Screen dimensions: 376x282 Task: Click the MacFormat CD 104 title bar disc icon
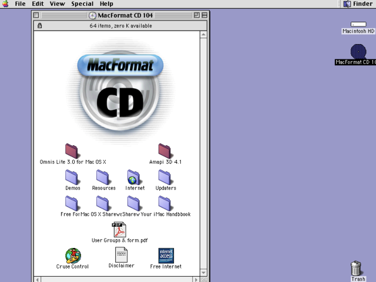click(x=92, y=15)
